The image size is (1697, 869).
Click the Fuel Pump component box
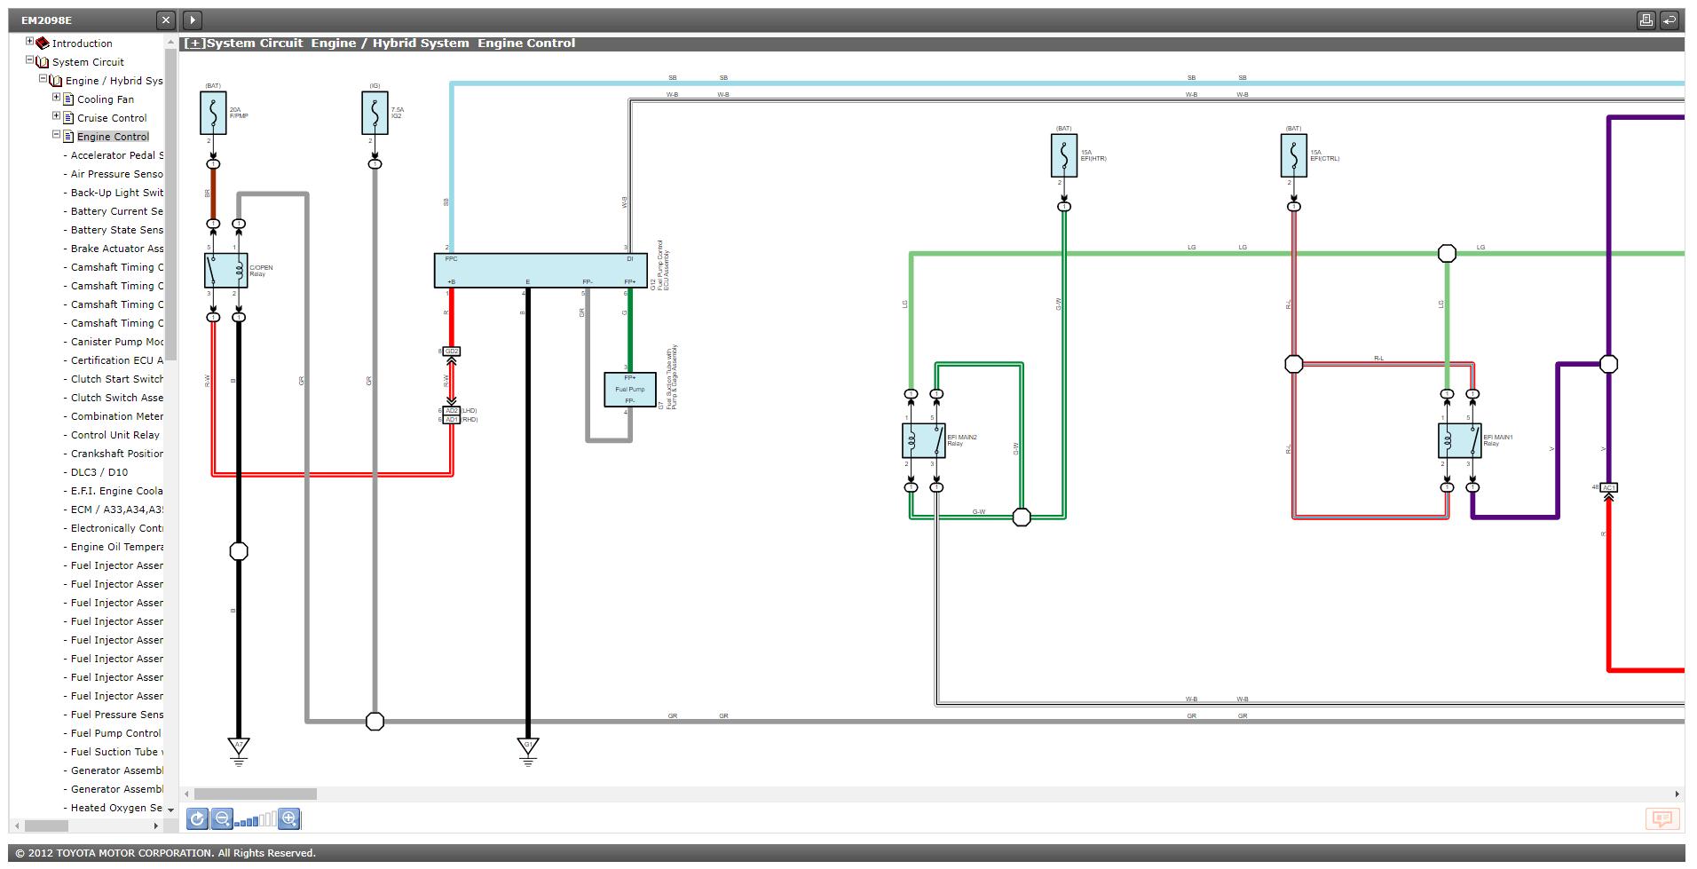tap(629, 390)
